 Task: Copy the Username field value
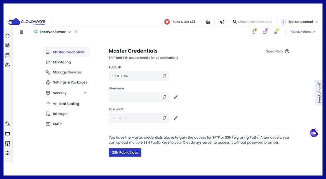165,97
